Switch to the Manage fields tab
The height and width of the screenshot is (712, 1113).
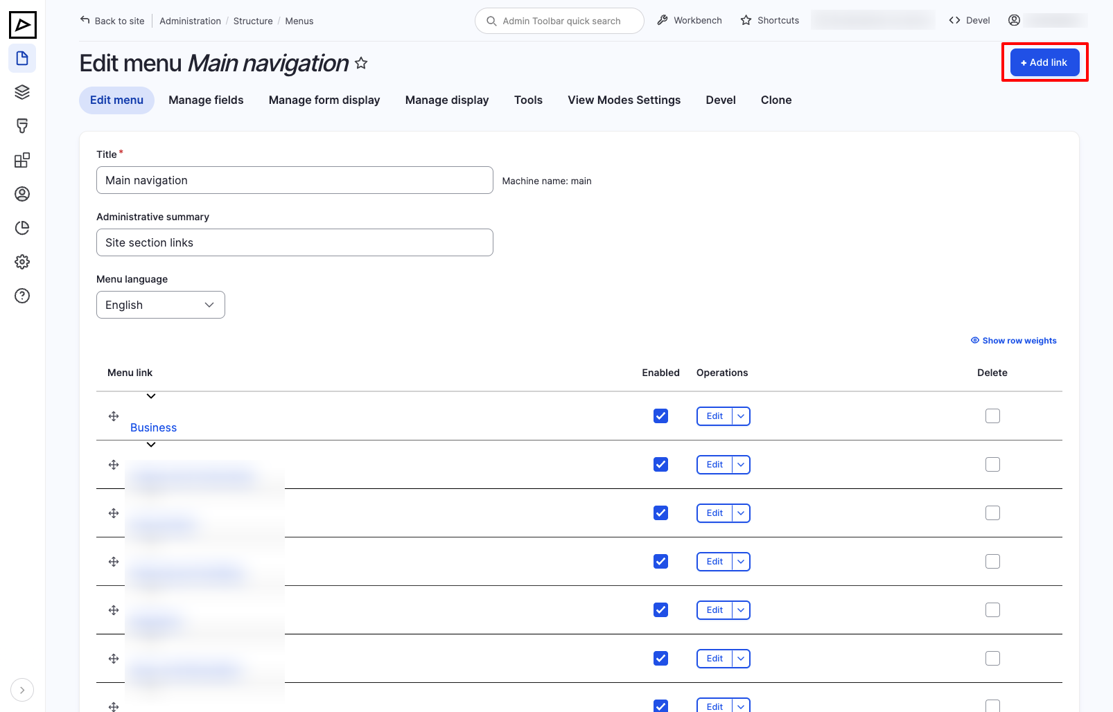pyautogui.click(x=205, y=100)
